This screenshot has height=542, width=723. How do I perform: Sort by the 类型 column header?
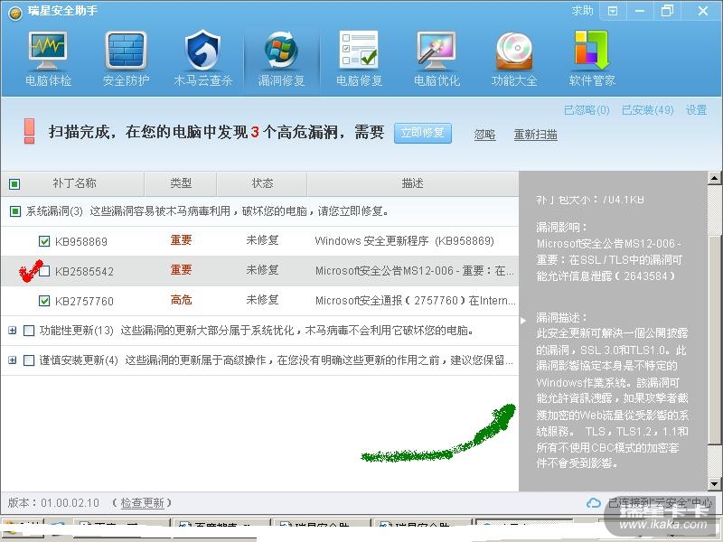(x=180, y=183)
